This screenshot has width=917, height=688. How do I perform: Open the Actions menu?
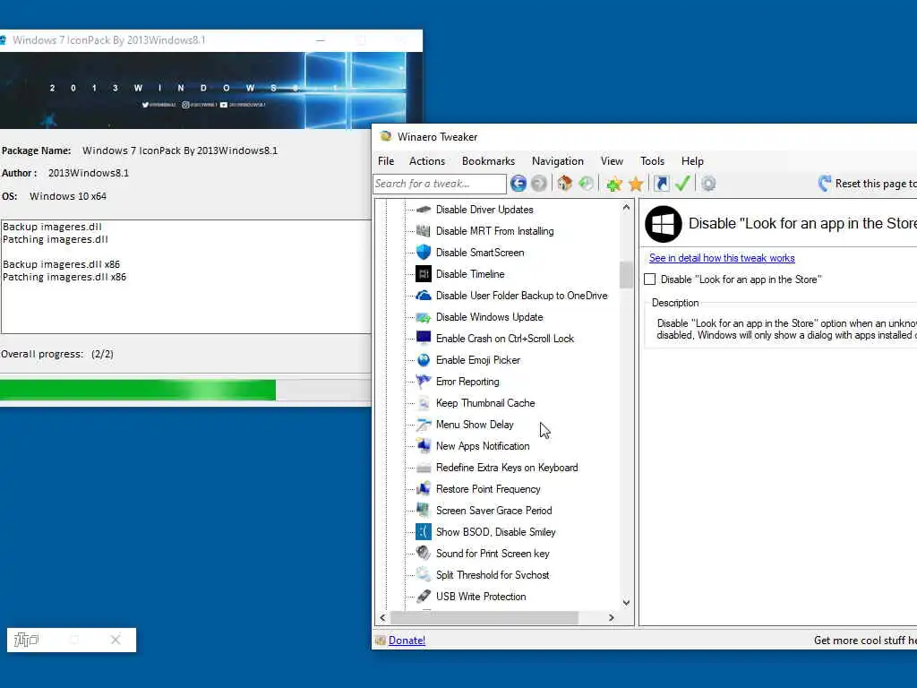tap(427, 161)
